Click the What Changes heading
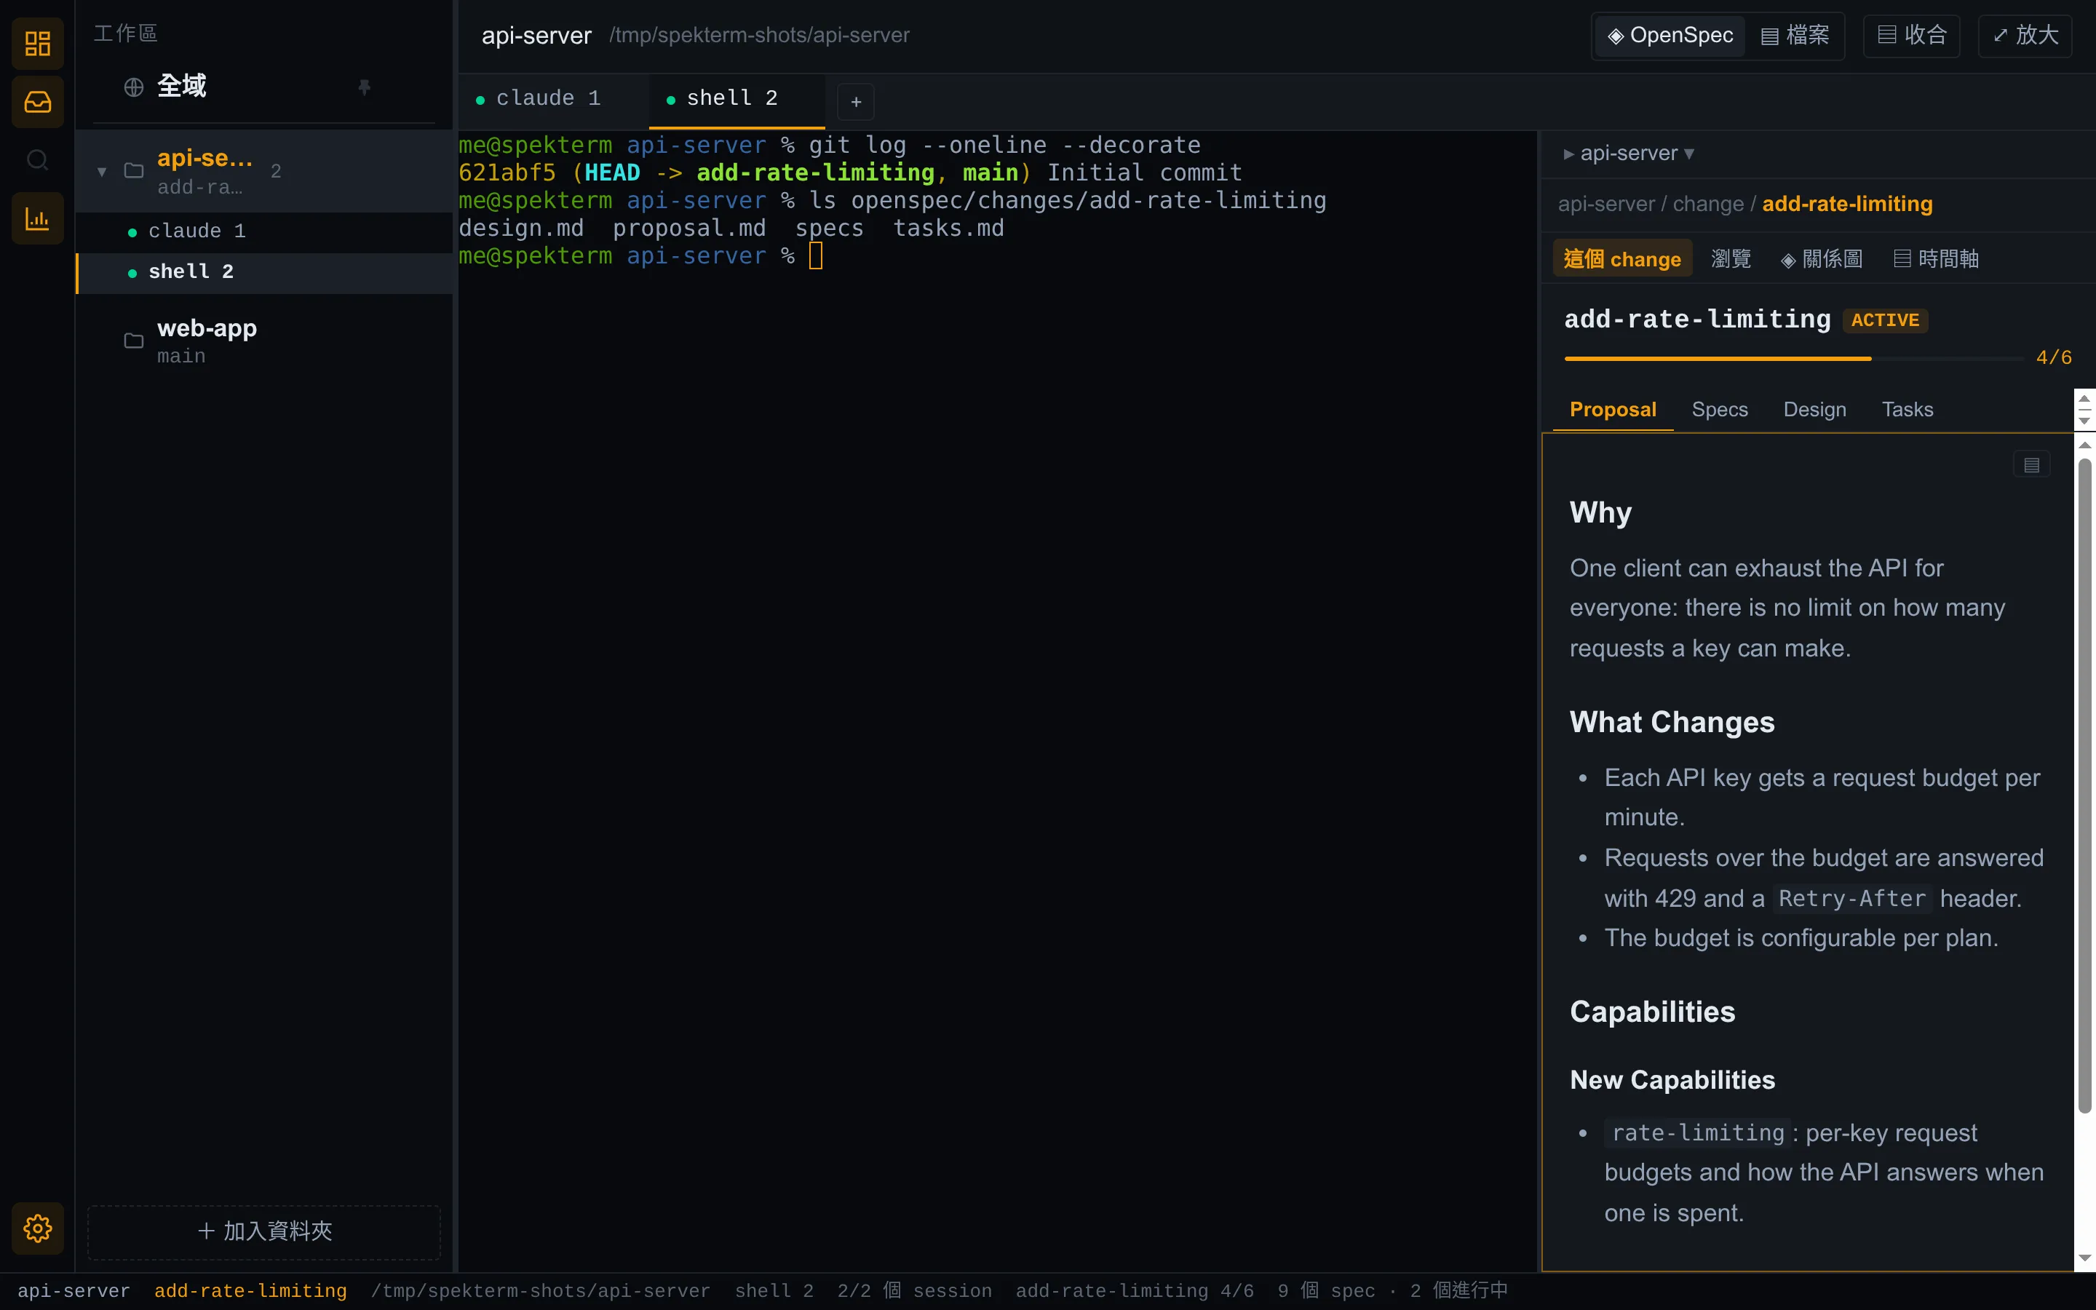 tap(1672, 723)
